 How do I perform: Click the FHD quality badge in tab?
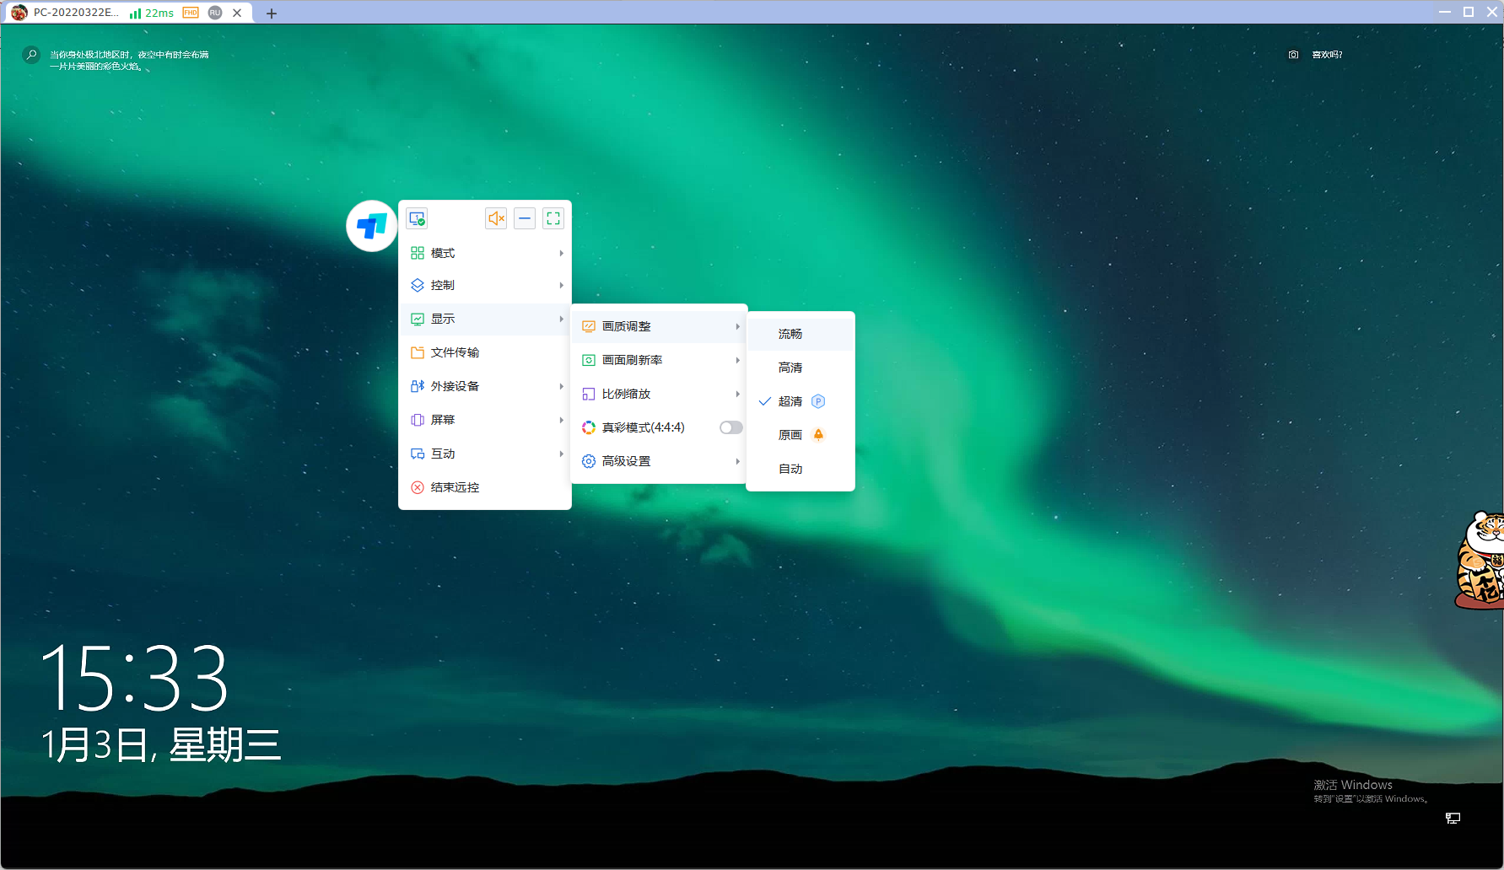point(191,13)
